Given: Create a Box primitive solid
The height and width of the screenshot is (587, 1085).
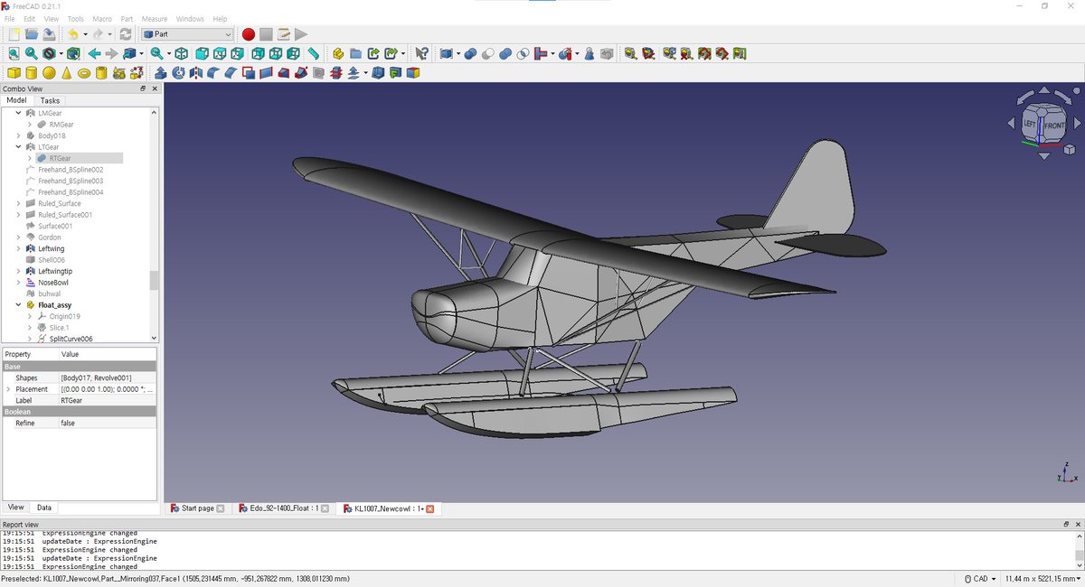Looking at the screenshot, I should pos(14,73).
